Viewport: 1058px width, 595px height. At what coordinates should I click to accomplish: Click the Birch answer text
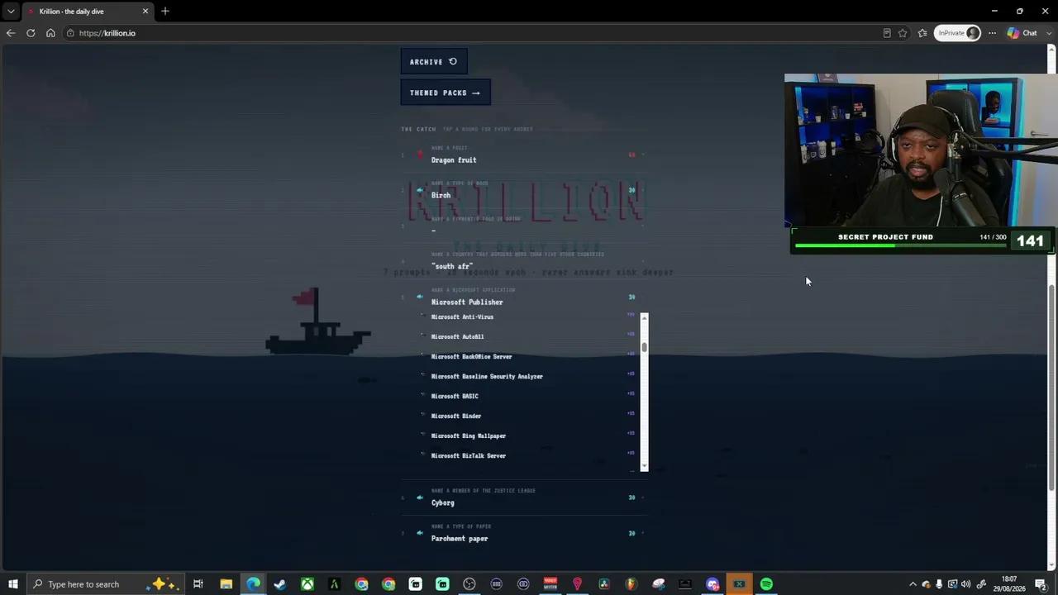[441, 196]
